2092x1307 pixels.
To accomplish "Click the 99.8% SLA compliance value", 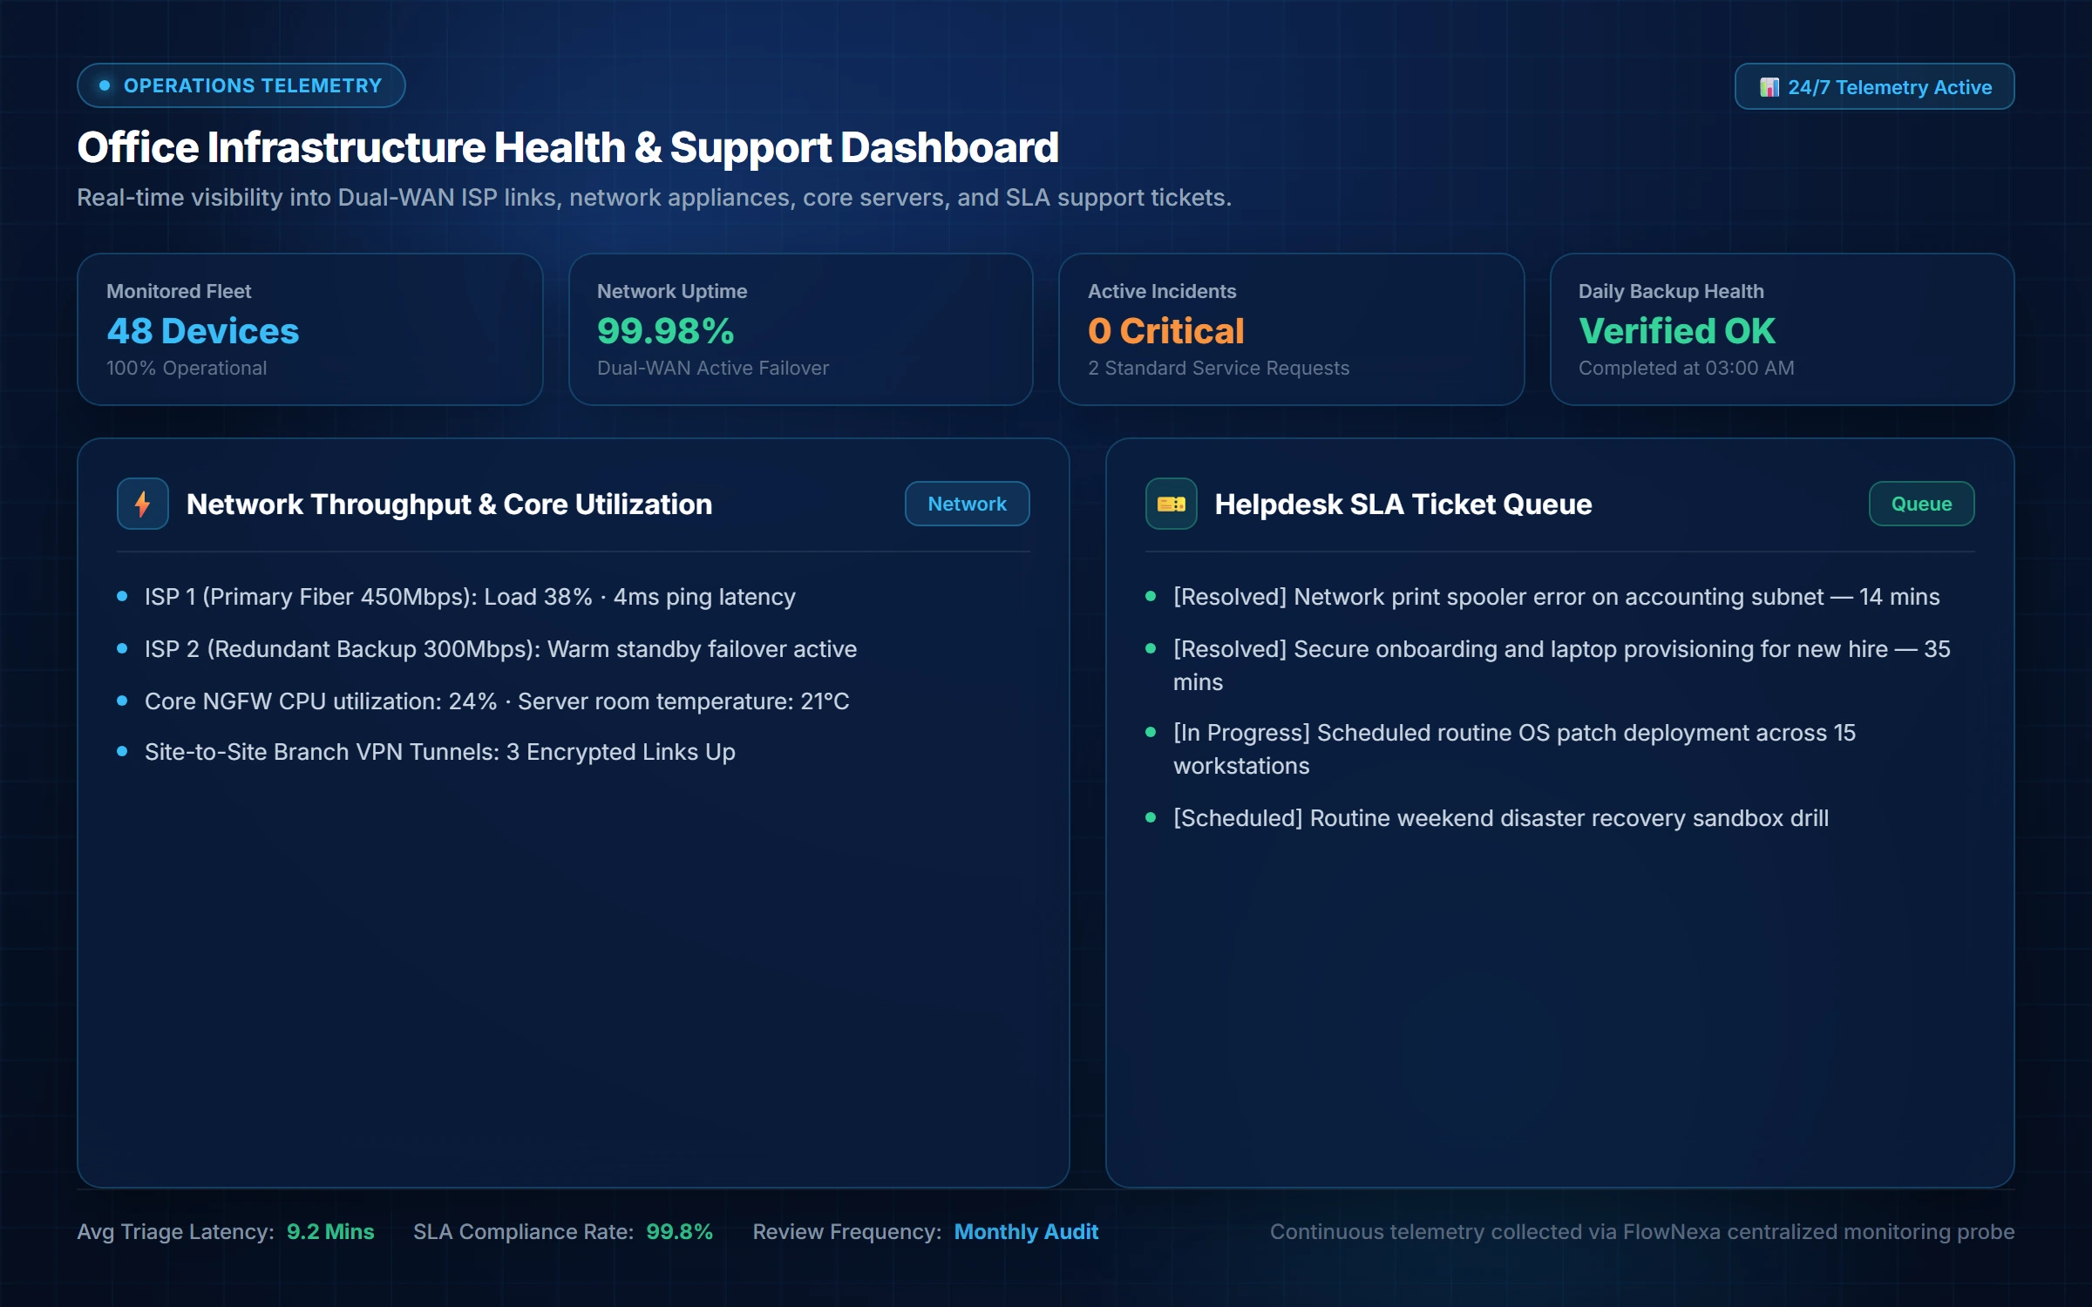I will 679,1231.
